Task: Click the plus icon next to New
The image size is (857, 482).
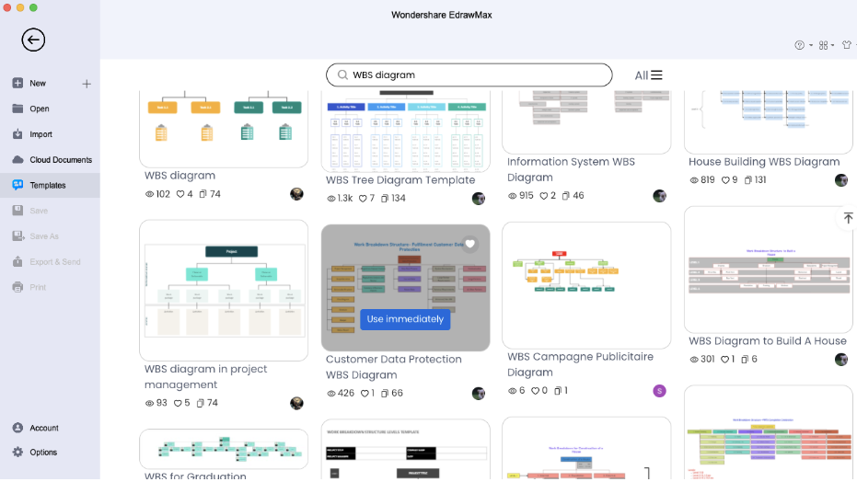Action: pyautogui.click(x=87, y=84)
